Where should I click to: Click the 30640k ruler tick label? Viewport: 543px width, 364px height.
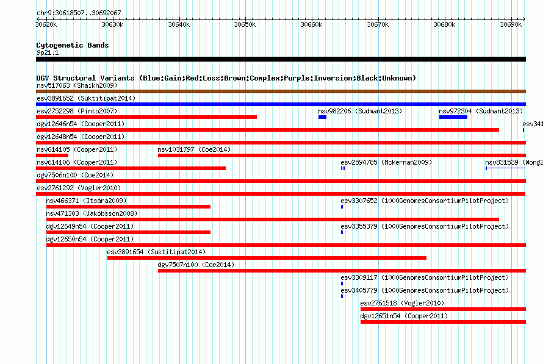click(179, 24)
